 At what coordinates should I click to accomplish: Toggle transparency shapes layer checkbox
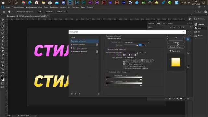124,64
